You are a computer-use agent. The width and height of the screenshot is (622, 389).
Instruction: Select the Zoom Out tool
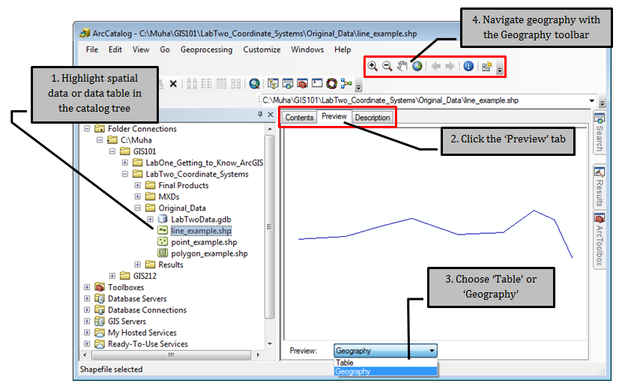(387, 66)
